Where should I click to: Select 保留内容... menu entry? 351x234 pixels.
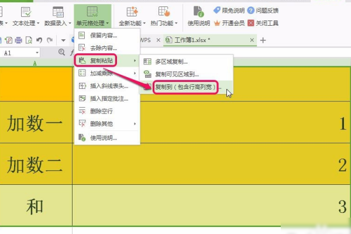click(107, 35)
